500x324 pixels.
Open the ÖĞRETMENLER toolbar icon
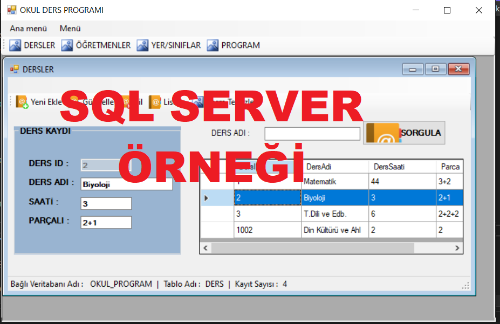(67, 45)
